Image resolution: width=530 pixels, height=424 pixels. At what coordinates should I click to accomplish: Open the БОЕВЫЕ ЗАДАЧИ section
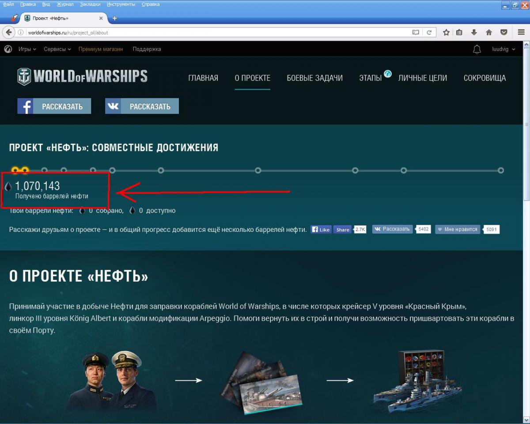tap(315, 78)
